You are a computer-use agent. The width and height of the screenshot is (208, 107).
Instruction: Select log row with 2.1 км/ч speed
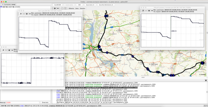pos(92,93)
